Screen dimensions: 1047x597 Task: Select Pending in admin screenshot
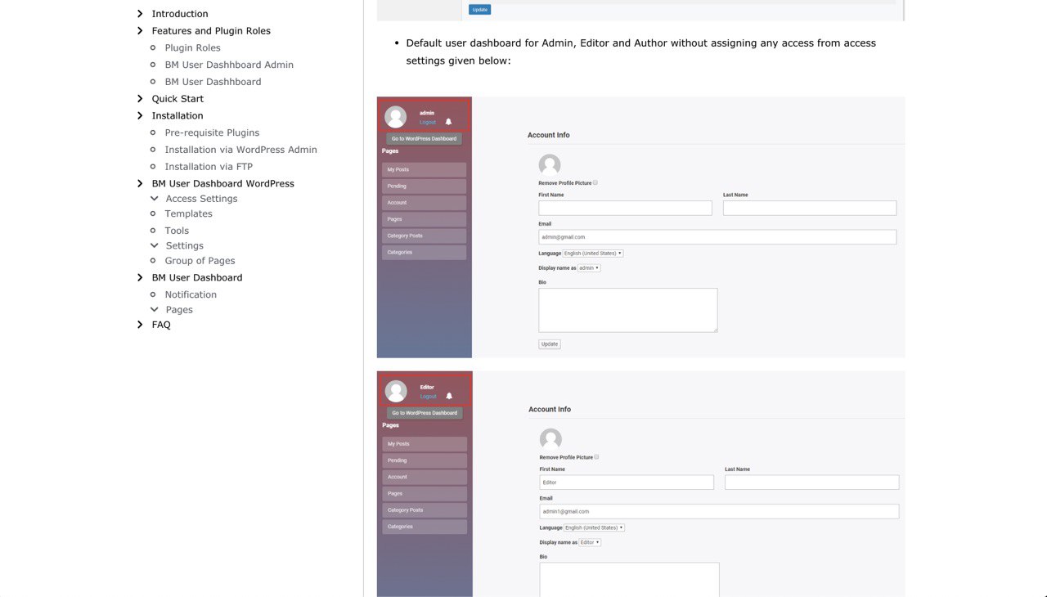click(x=424, y=186)
